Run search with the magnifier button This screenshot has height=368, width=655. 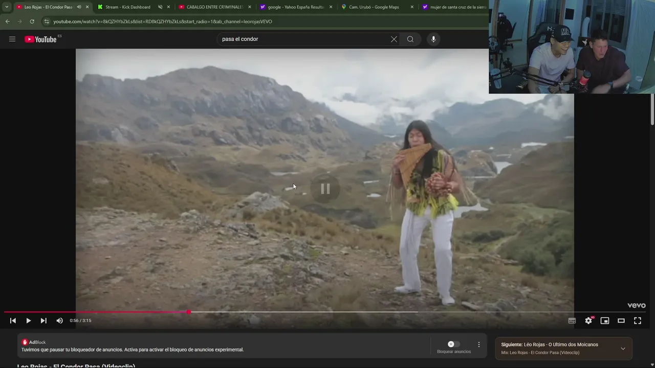[x=410, y=39]
